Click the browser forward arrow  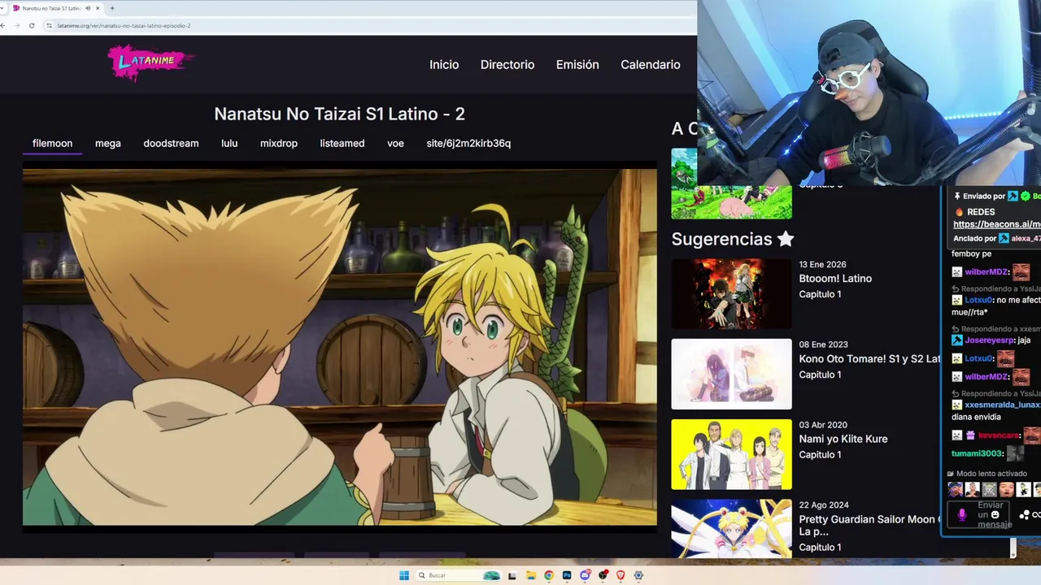(17, 25)
